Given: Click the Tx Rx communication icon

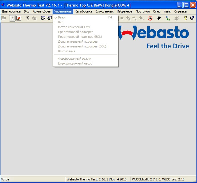Looking at the screenshot, I should 168,18.
